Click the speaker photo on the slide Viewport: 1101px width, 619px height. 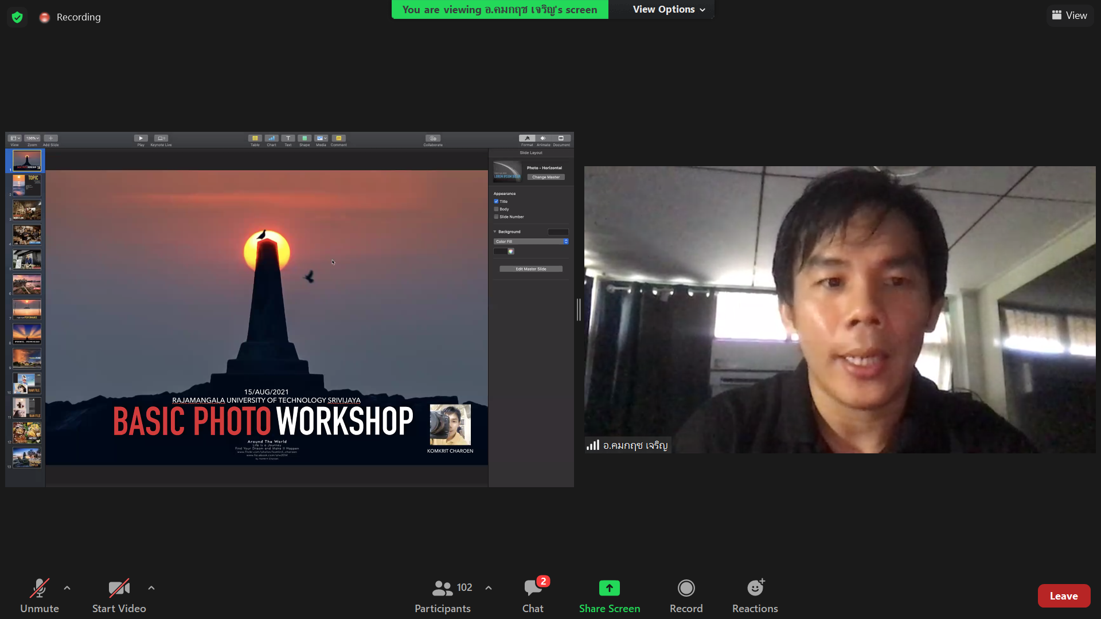coord(450,425)
